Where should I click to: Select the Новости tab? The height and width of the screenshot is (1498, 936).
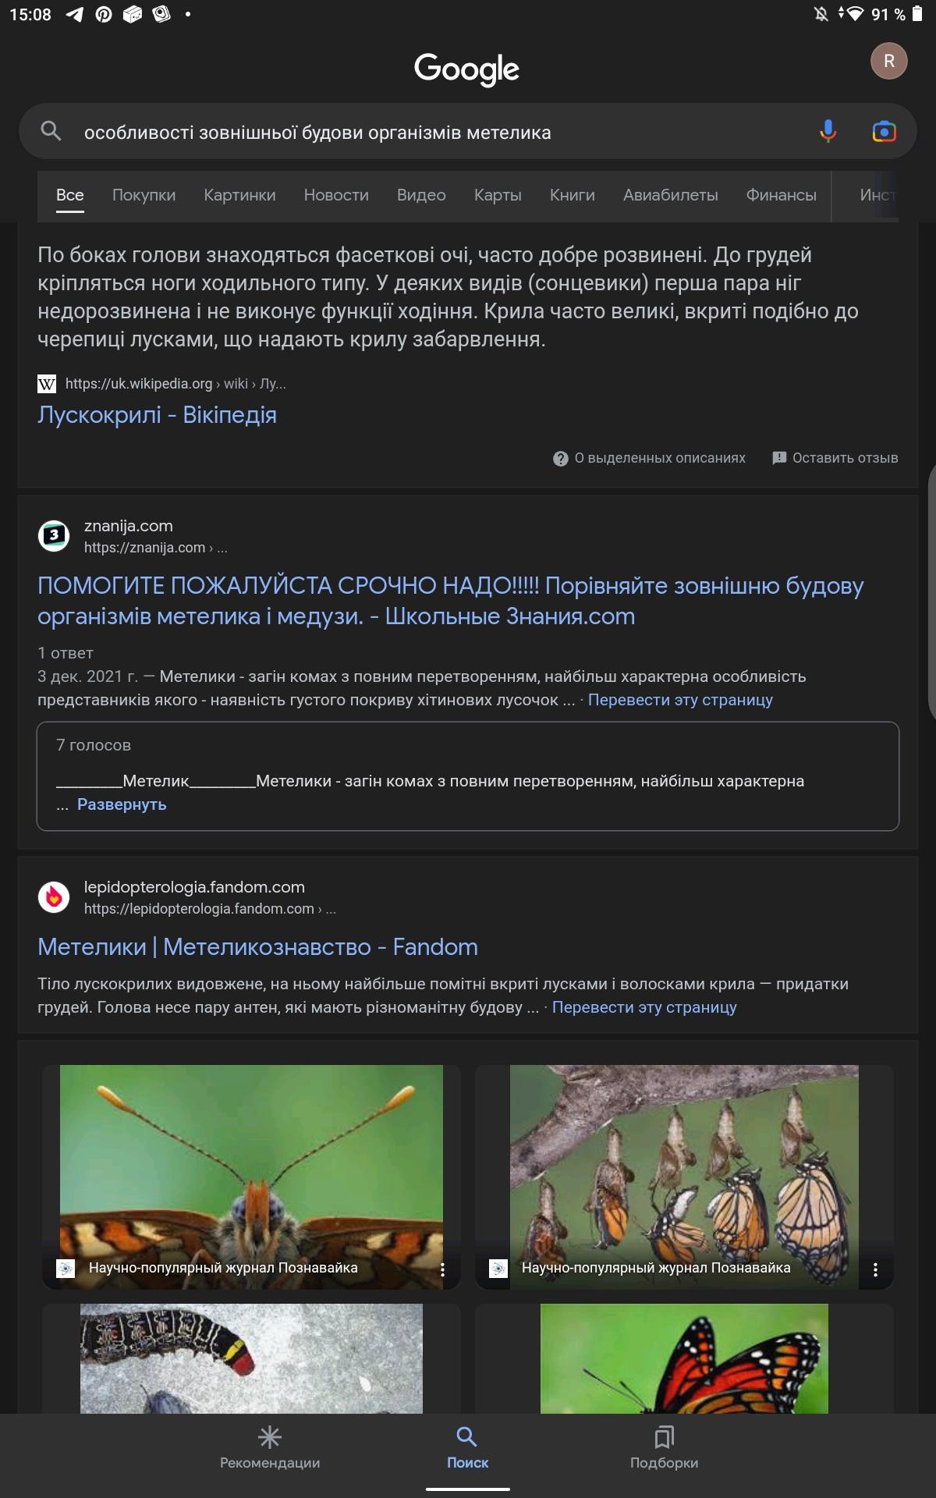tap(336, 195)
